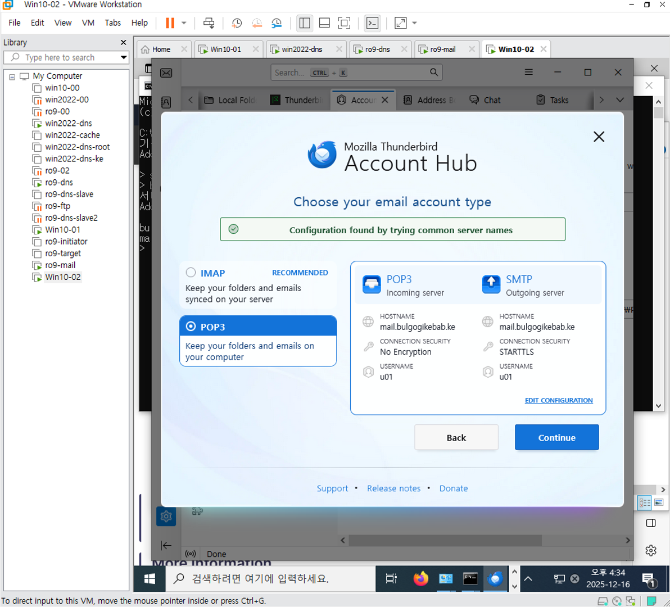The height and width of the screenshot is (607, 670).
Task: Collapse the Thunderbird spaces toolbar arrow icon
Action: (166, 546)
